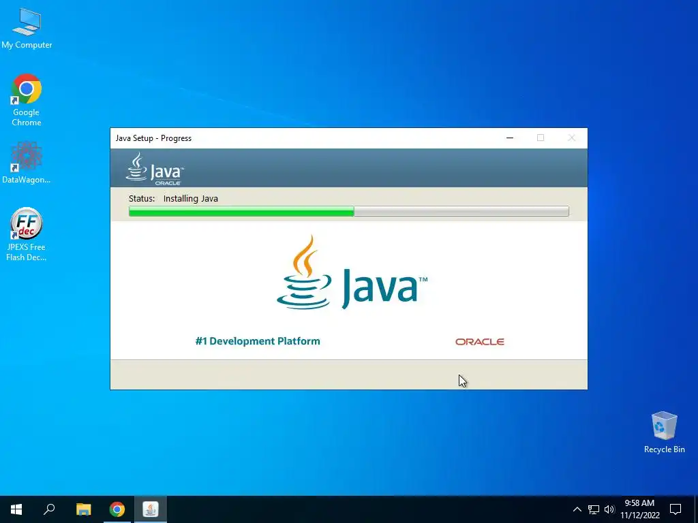Select the Google Chrome desktop shortcut
The height and width of the screenshot is (523, 698).
point(27,100)
